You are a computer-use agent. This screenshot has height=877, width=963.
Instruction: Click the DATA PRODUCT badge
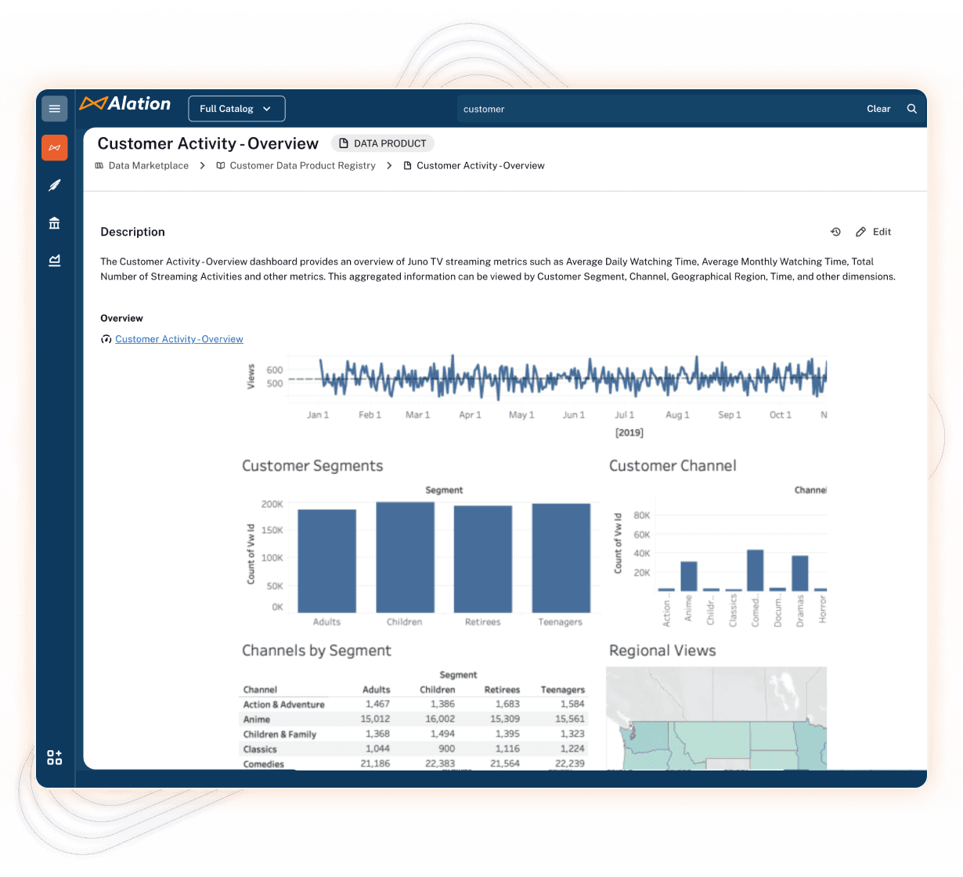383,143
